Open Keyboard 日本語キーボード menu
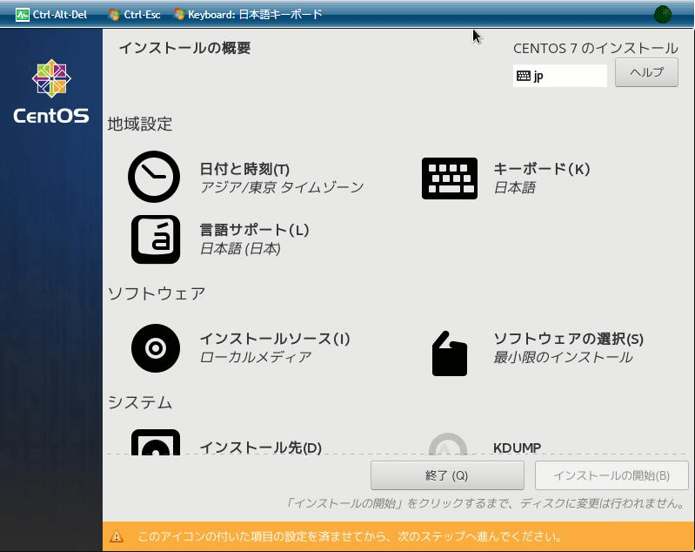This screenshot has width=695, height=552. coord(248,15)
